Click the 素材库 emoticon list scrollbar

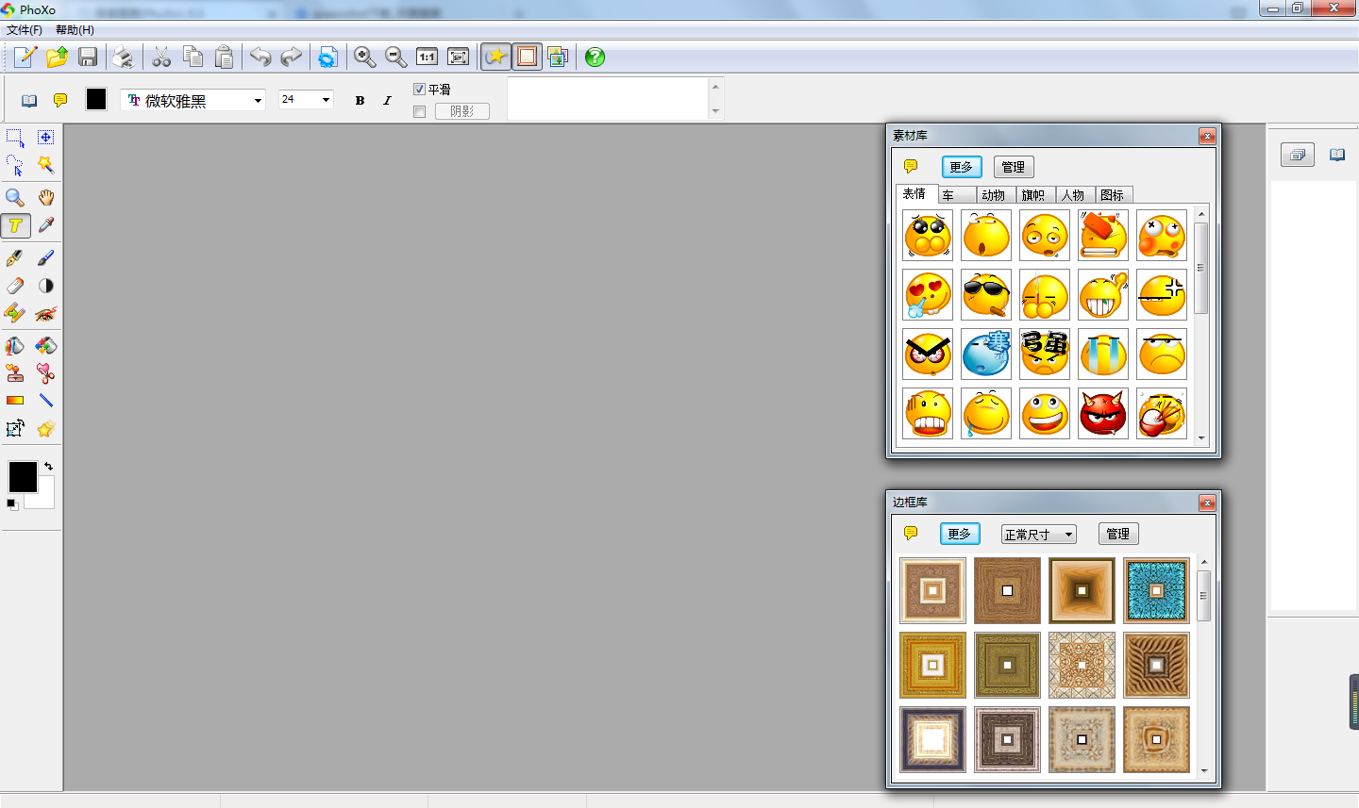pyautogui.click(x=1201, y=325)
